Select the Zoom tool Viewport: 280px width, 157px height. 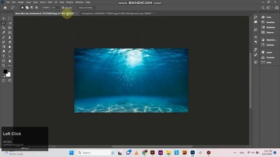[3, 65]
